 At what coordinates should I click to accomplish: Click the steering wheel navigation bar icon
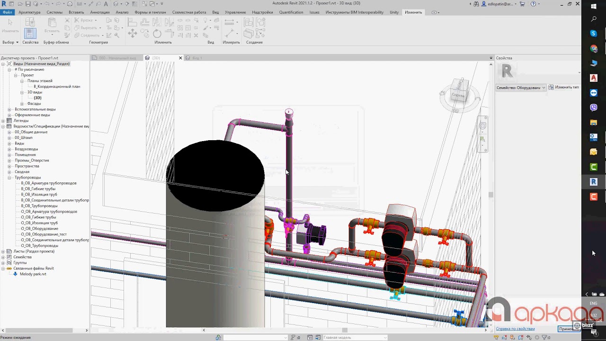(482, 126)
